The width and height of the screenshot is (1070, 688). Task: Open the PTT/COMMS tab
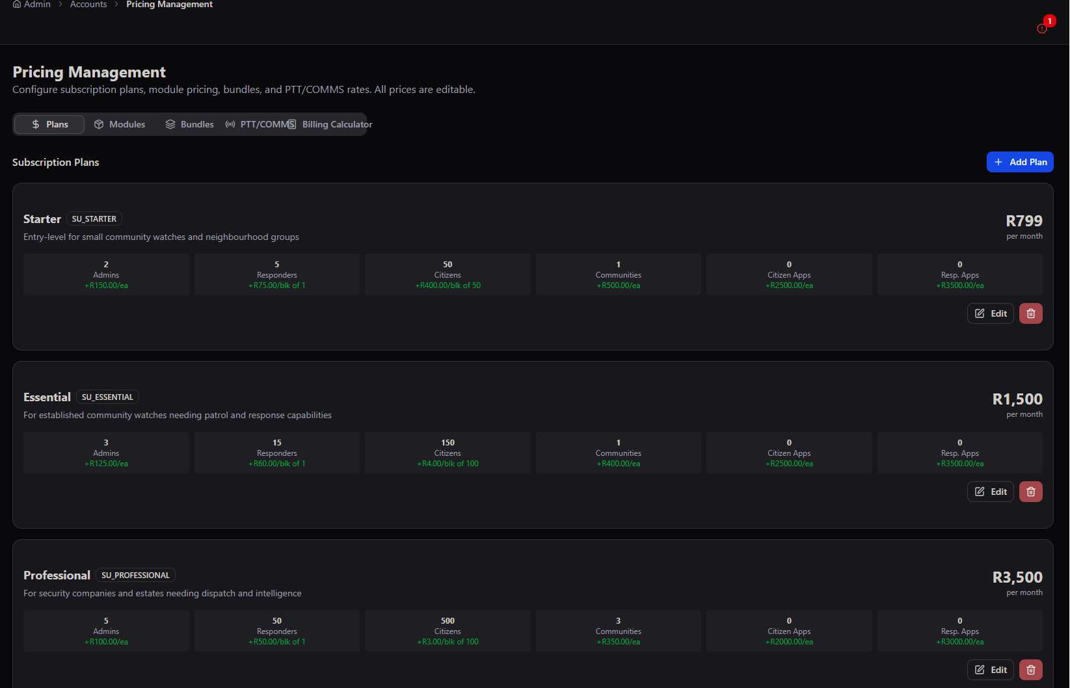click(258, 124)
